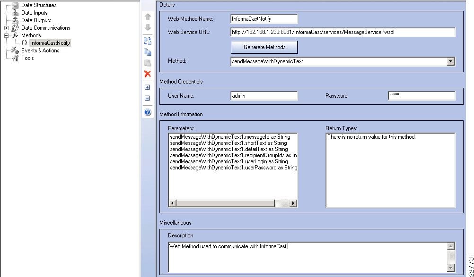Screen dimensions: 474x277
Task: Click the Return Types text area
Action: (x=391, y=170)
